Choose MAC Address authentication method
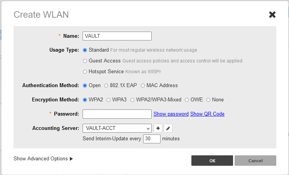The width and height of the screenshot is (289, 175). pos(143,86)
